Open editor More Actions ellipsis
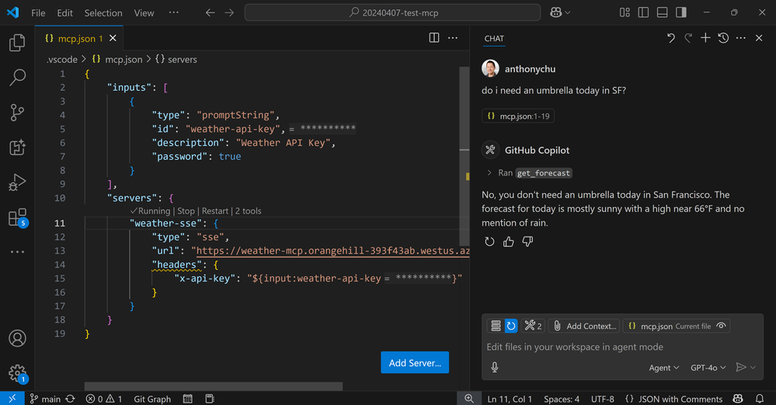This screenshot has height=405, width=776. [x=453, y=38]
